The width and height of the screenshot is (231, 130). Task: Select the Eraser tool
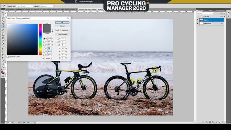pos(3,41)
